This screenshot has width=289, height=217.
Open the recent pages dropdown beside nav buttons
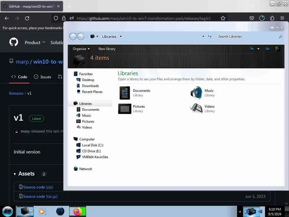click(x=86, y=36)
